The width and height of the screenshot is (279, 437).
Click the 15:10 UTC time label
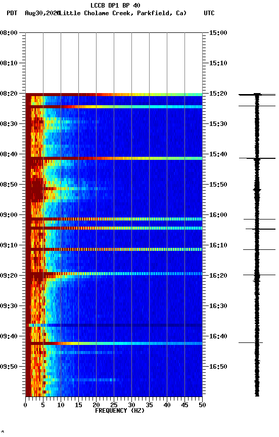tap(218, 63)
